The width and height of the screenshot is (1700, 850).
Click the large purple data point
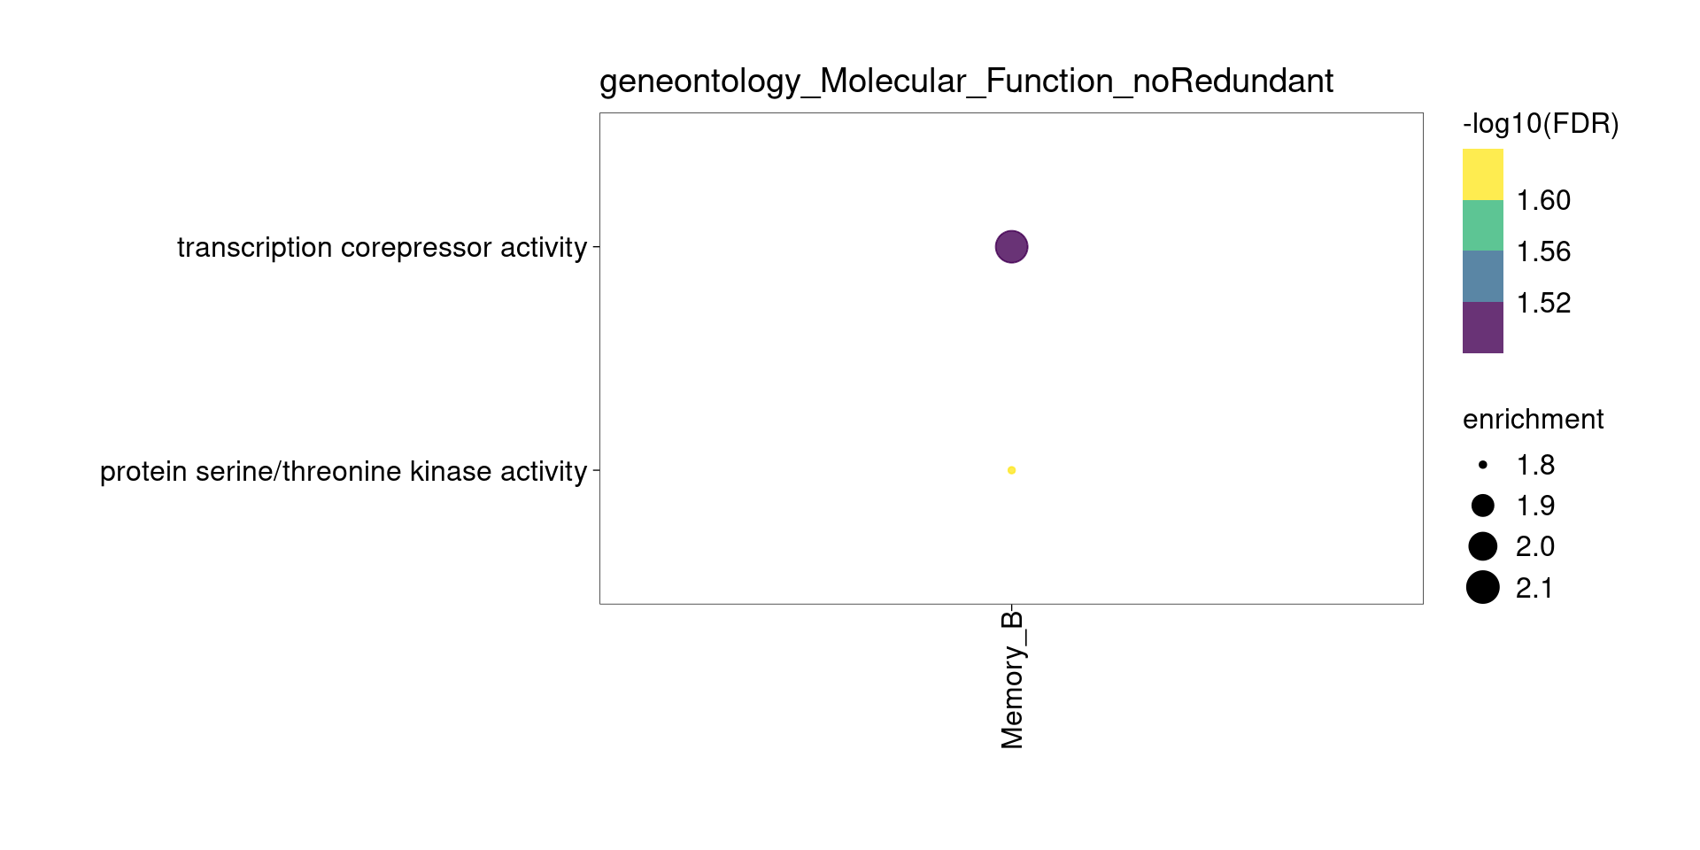[1011, 247]
